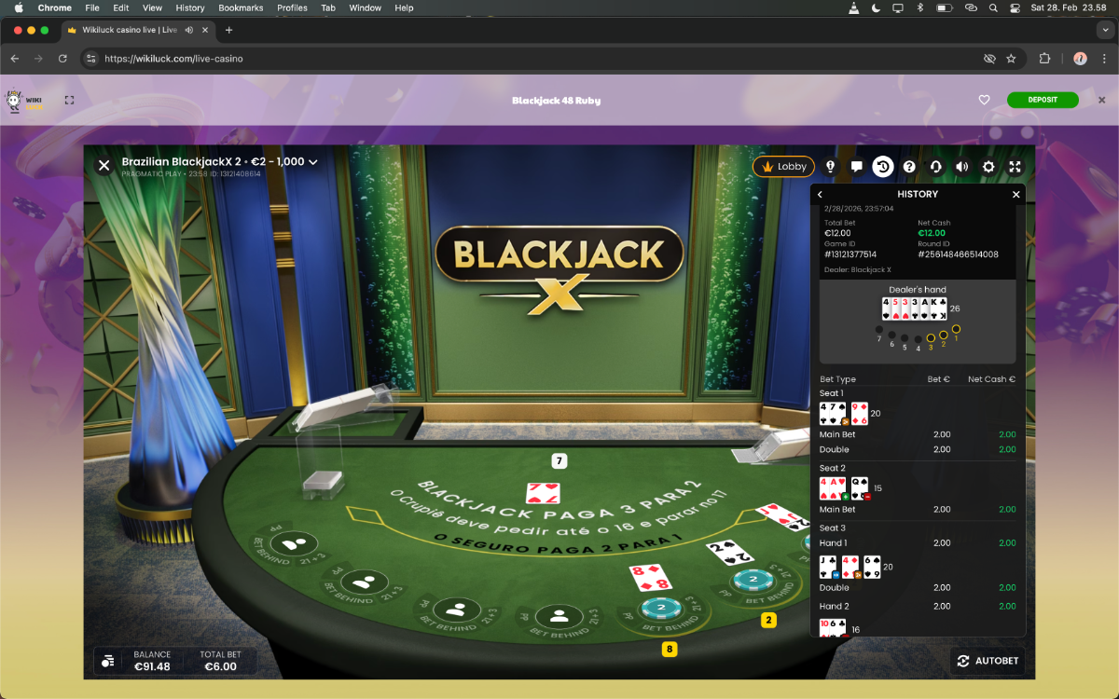Expand the page fullscreen icon beside Wiki logo
1119x699 pixels.
coord(69,100)
